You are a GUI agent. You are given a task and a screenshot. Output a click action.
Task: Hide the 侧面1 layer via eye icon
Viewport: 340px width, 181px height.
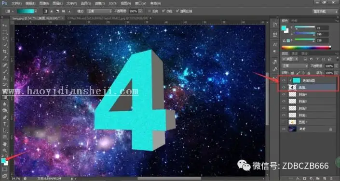coord(284,115)
